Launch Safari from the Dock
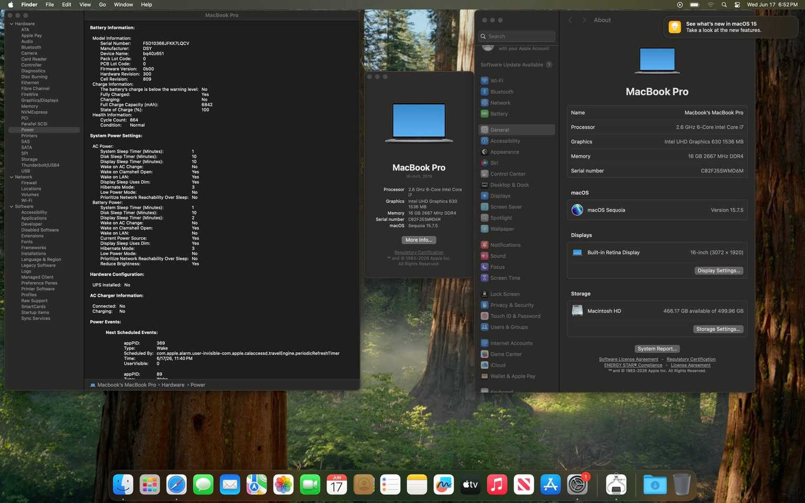Screen dimensions: 805x503 click(177, 485)
